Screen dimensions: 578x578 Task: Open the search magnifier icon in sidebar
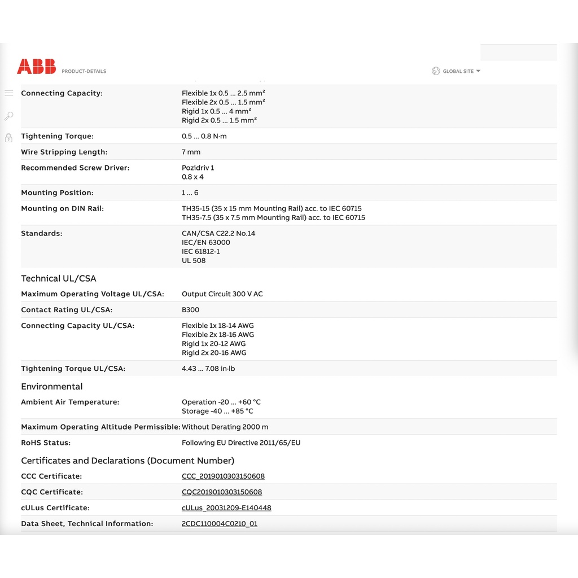click(9, 116)
